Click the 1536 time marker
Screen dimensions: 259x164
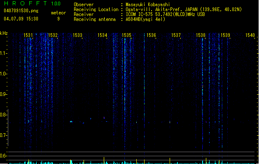[151, 35]
